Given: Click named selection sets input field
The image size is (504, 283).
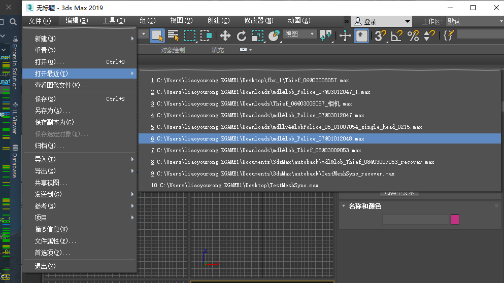Looking at the screenshot, I should (x=480, y=34).
